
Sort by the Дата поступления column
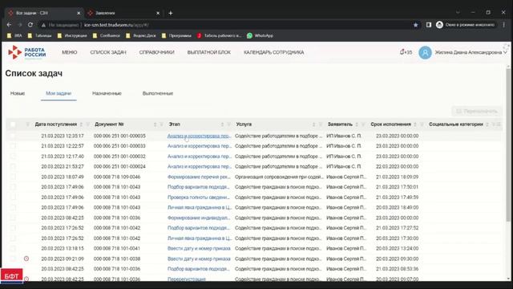81,124
